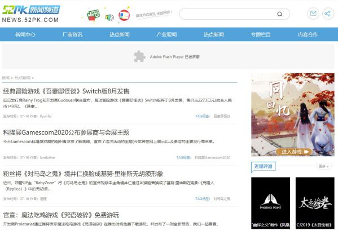This screenshot has width=338, height=231.
Task: Open the green newspaper icon in header
Action: (x=93, y=15)
